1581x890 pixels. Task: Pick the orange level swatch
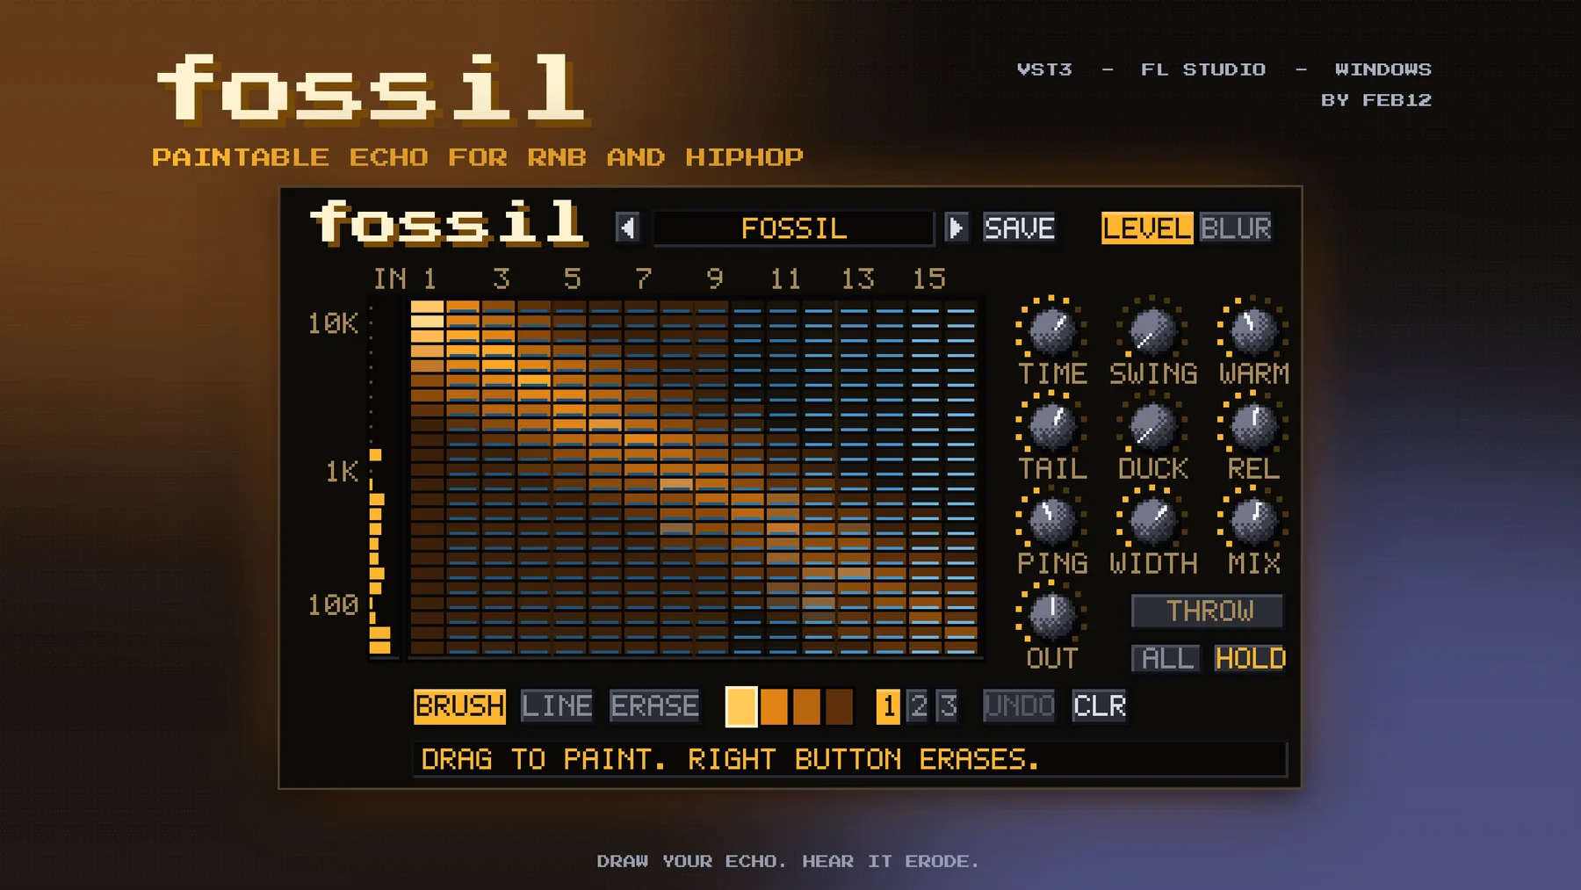point(774,707)
